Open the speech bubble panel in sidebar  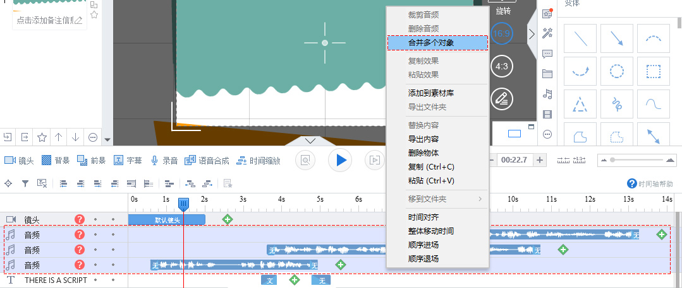(x=547, y=54)
